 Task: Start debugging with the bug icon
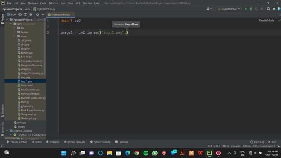tap(251, 9)
